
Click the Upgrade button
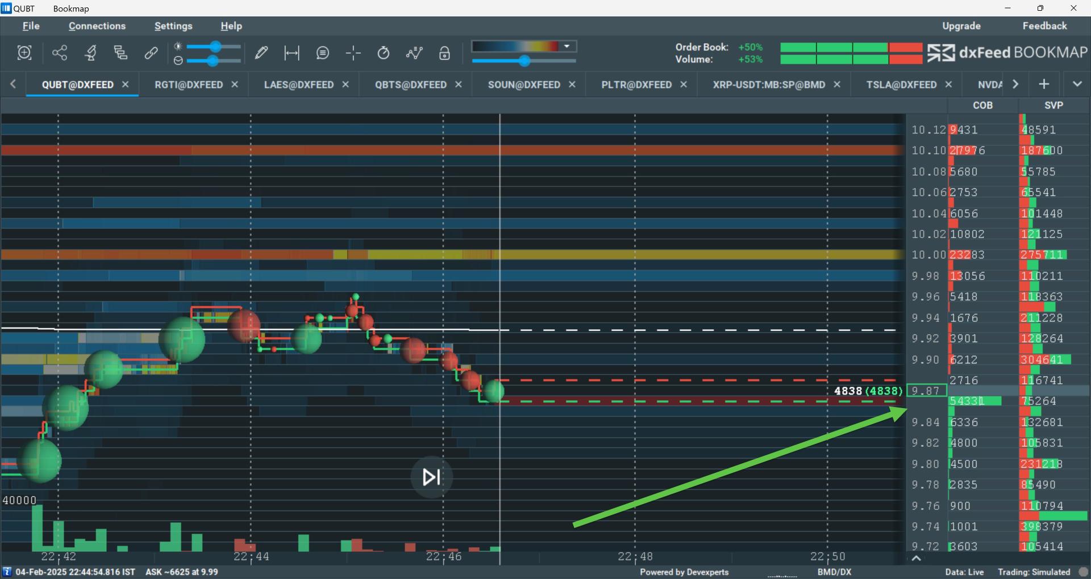961,26
